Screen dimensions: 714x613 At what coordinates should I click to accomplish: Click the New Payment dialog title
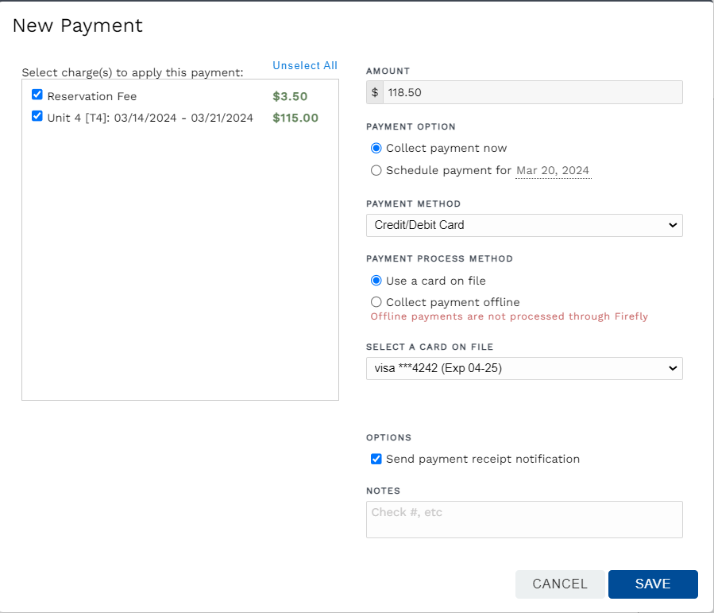[x=77, y=25]
